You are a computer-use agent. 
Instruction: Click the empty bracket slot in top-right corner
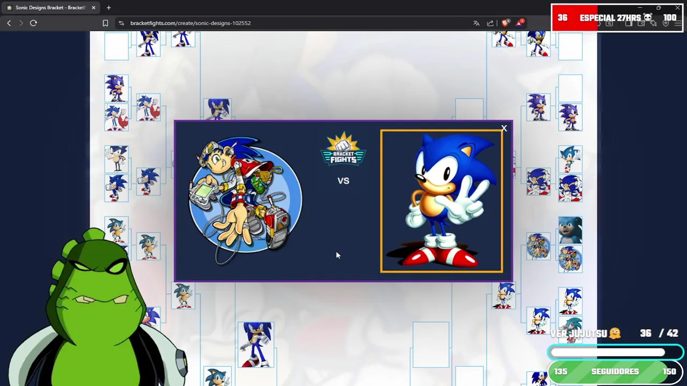[570, 45]
